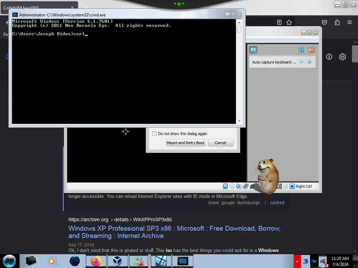Screen dimensions: 358x268
Task: Click the black box taskbar icon
Action: click(31, 261)
